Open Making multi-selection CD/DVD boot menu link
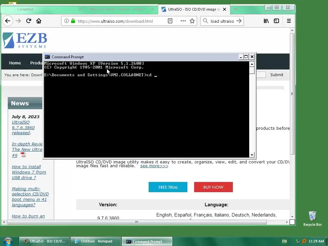Image resolution: width=328 pixels, height=246 pixels. (x=30, y=197)
